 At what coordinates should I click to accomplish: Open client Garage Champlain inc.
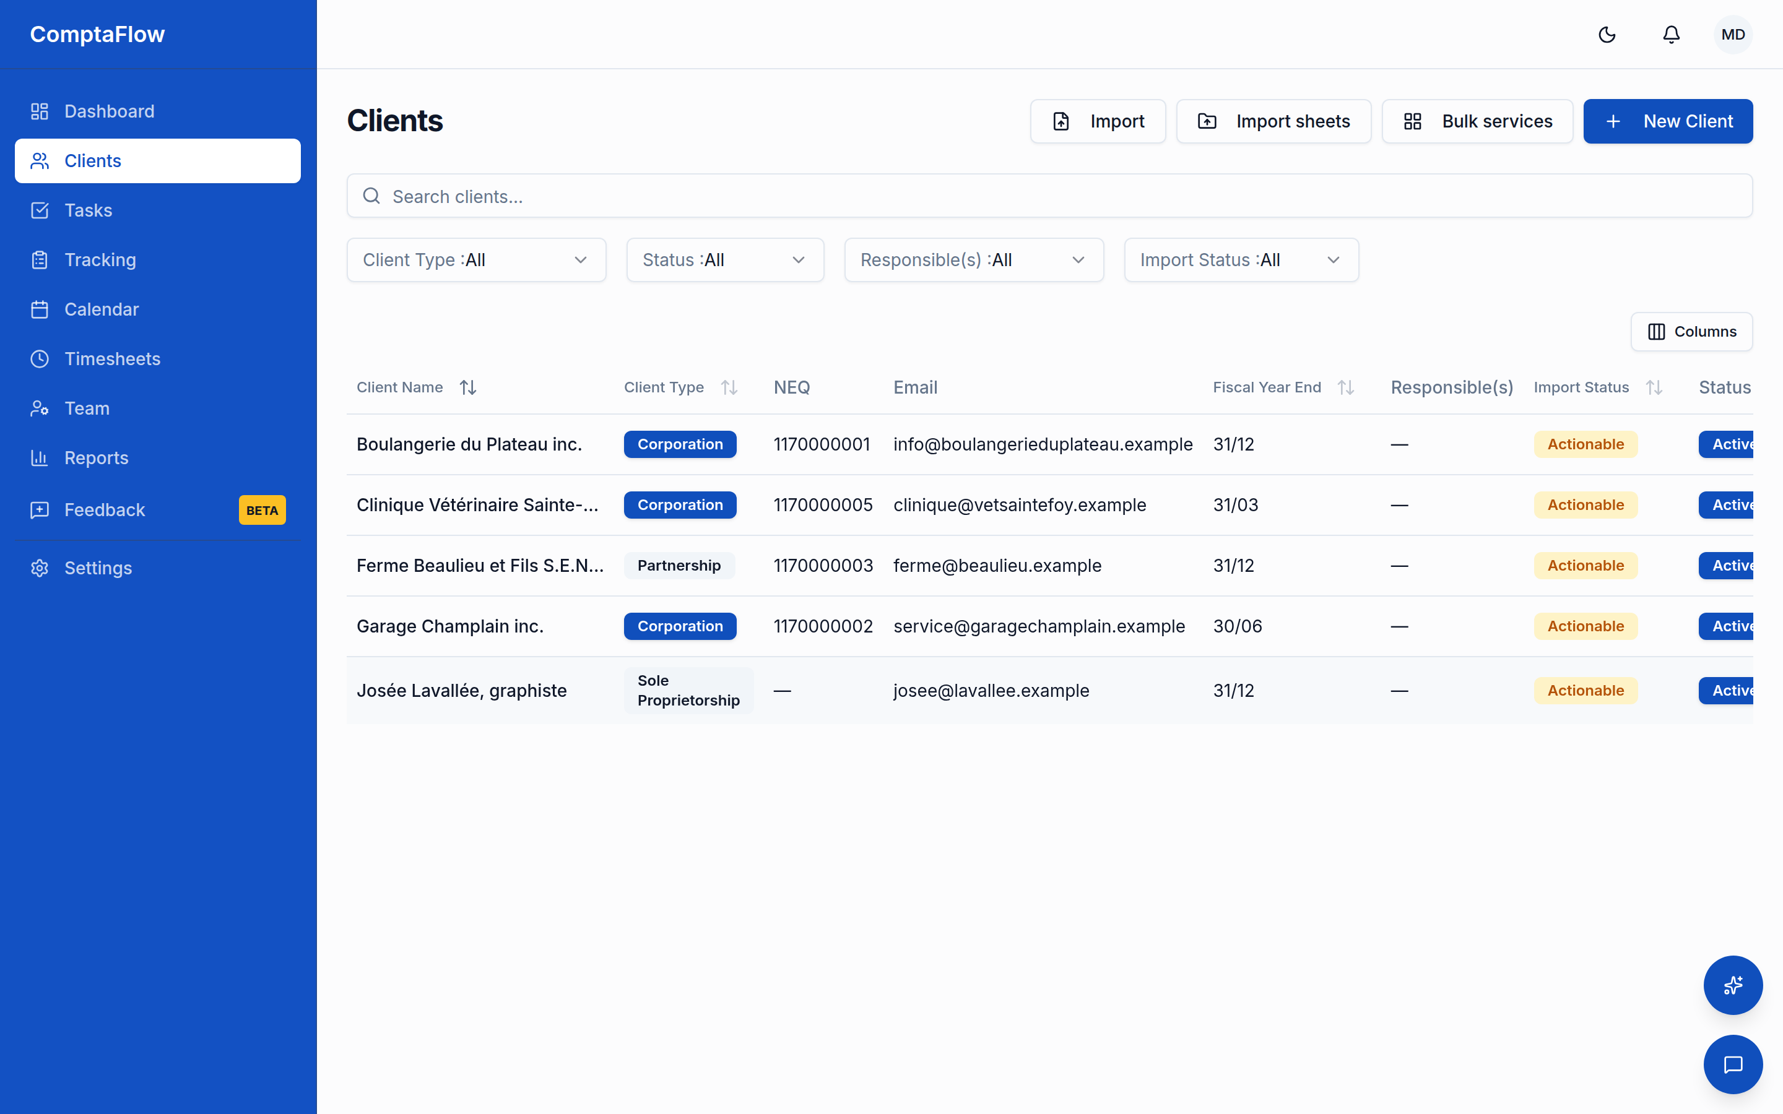(450, 626)
